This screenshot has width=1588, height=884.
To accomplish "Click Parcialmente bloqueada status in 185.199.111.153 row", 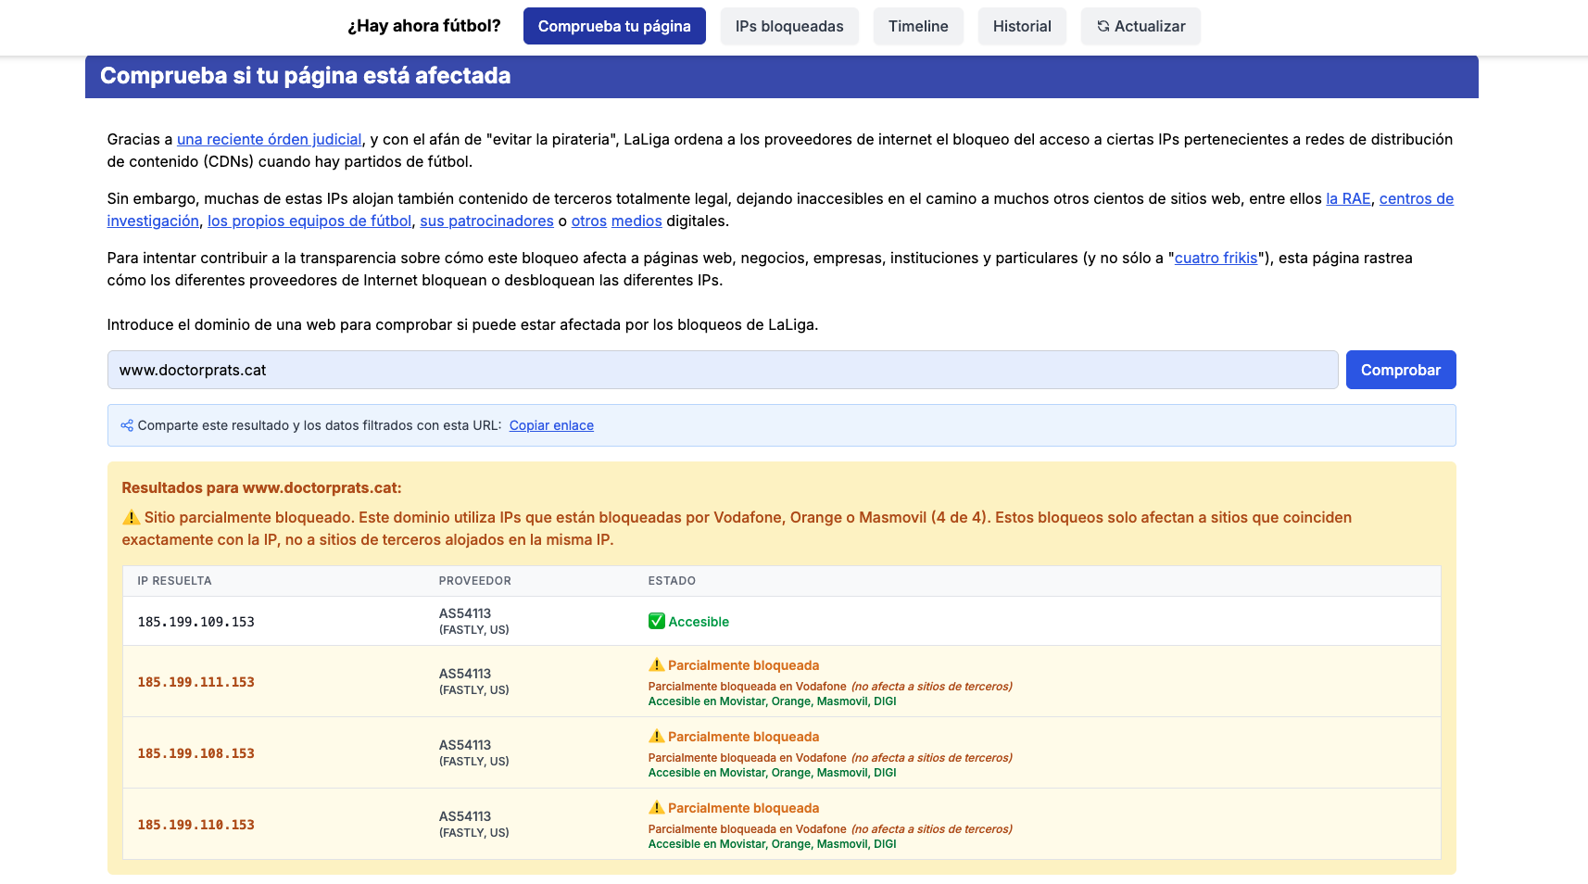I will point(743,665).
